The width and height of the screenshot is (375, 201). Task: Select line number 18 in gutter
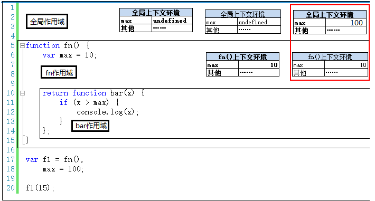pos(11,169)
